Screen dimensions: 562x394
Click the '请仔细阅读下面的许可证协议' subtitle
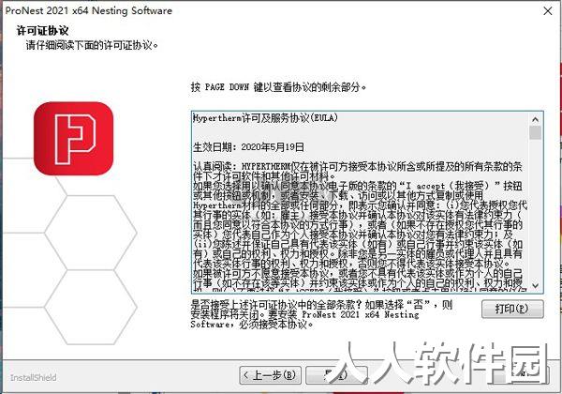tap(92, 46)
